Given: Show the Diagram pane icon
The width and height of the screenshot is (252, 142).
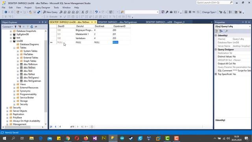Looking at the screenshot, I should coord(186,12).
